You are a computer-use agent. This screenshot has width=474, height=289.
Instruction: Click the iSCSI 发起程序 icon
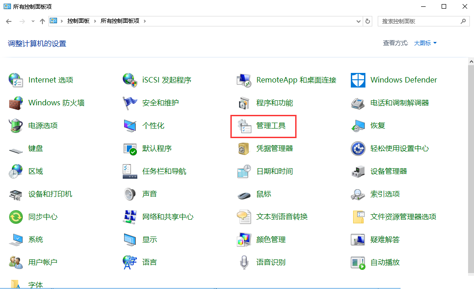[130, 80]
